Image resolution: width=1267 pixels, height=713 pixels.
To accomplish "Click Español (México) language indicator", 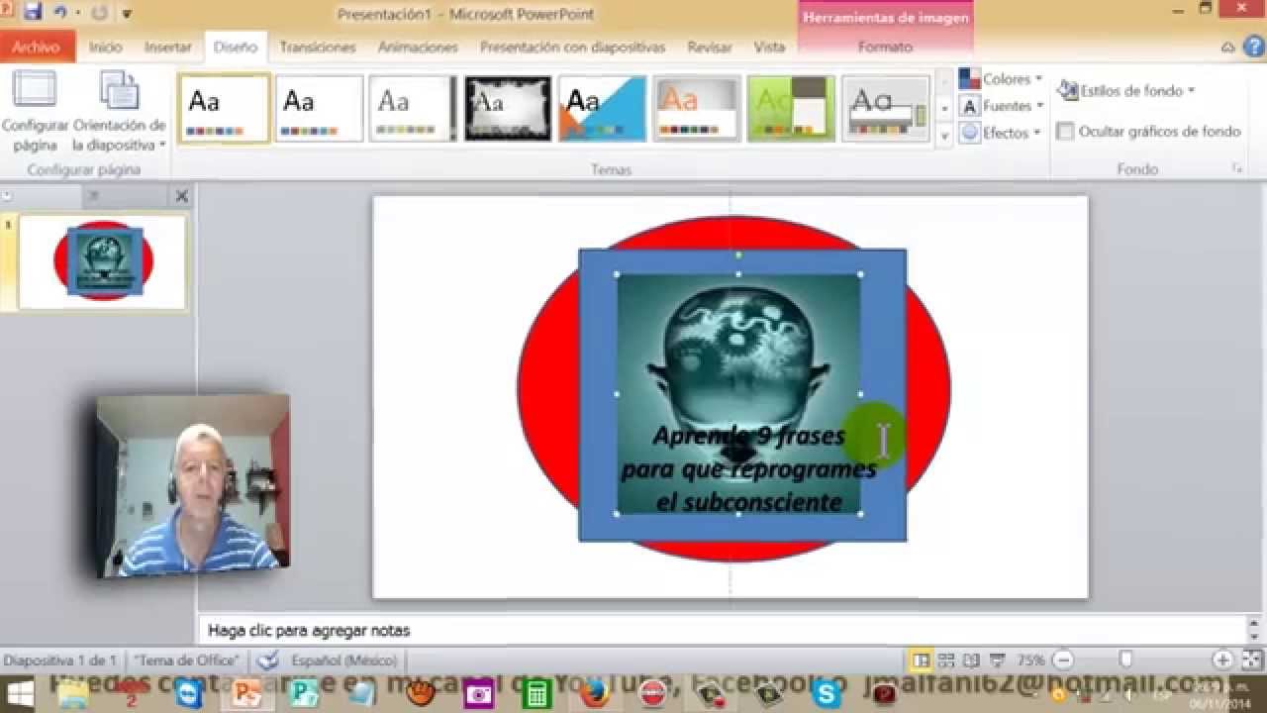I will tap(344, 661).
